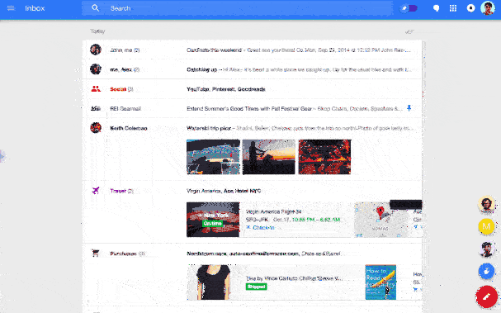Mark all of Today as done
Image resolution: width=501 pixels, height=313 pixels.
point(409,31)
